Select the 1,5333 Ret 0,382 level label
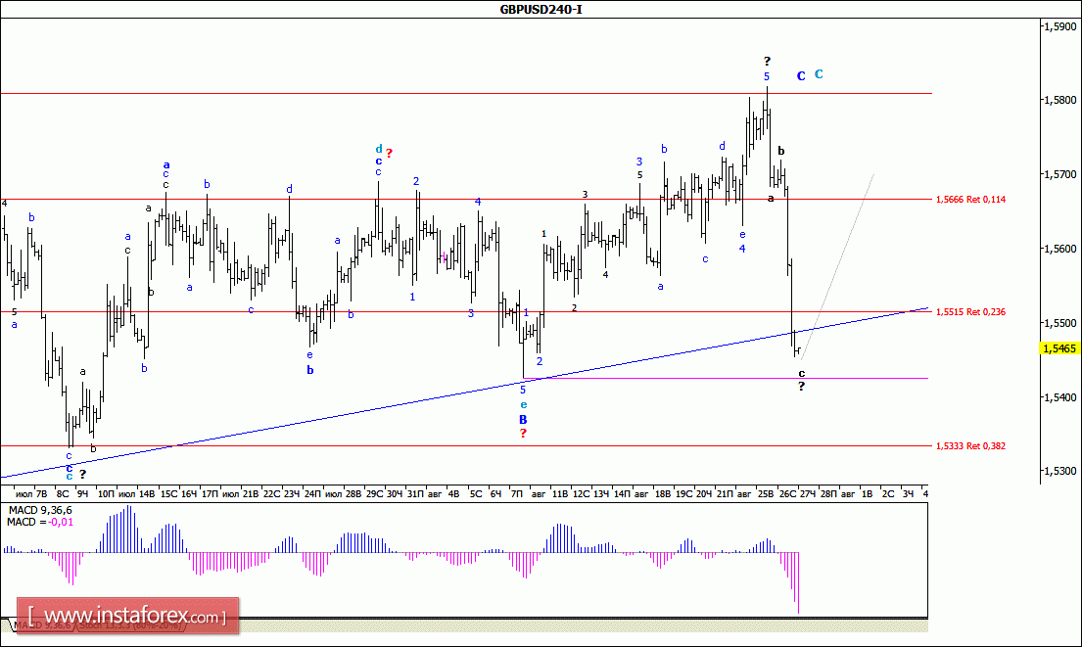The height and width of the screenshot is (647, 1082). coord(969,445)
